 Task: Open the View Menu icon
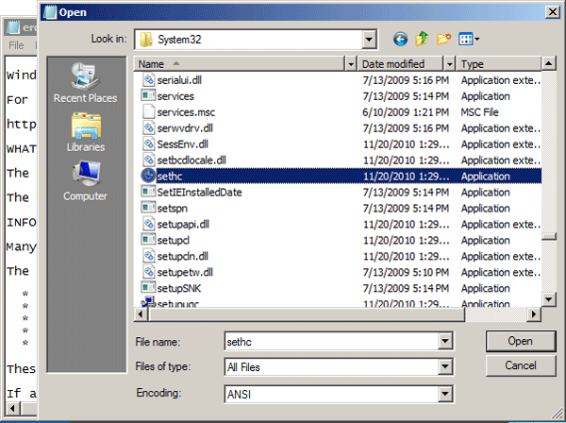469,39
